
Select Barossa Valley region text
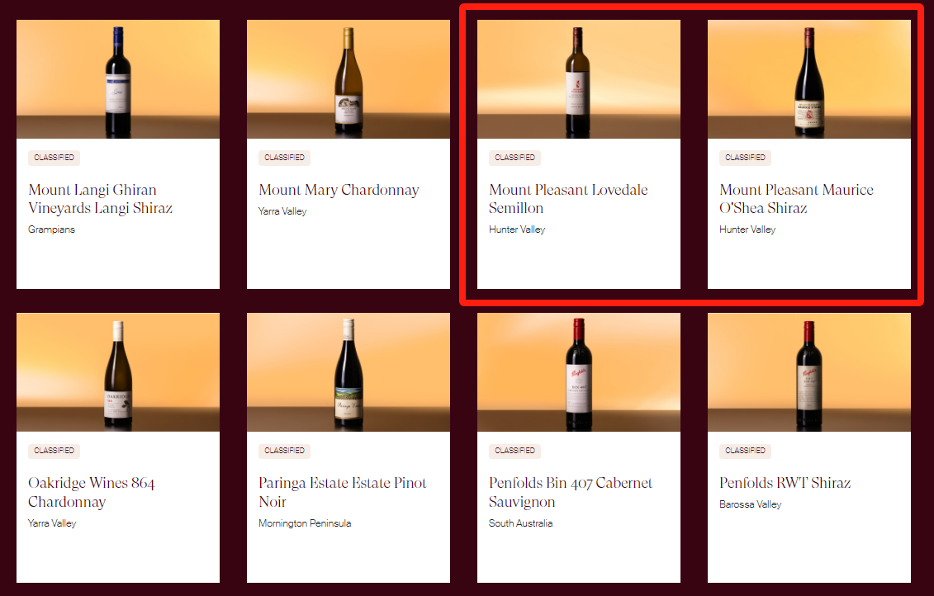click(750, 504)
